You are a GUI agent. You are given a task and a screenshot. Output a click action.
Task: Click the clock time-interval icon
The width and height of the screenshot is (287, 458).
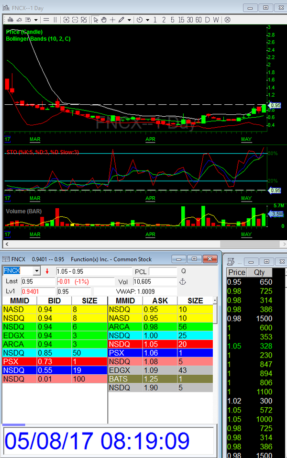[x=139, y=20]
